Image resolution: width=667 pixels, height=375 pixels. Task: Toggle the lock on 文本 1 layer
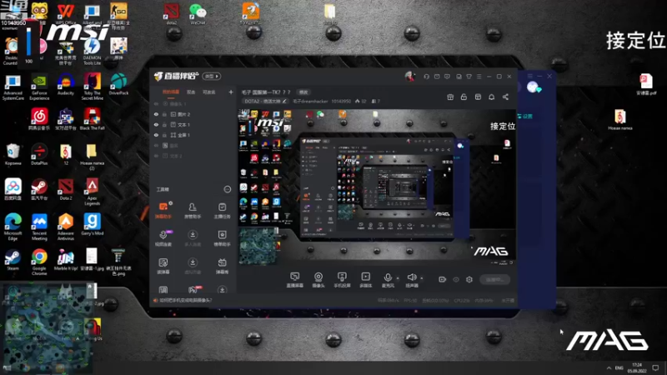(164, 124)
